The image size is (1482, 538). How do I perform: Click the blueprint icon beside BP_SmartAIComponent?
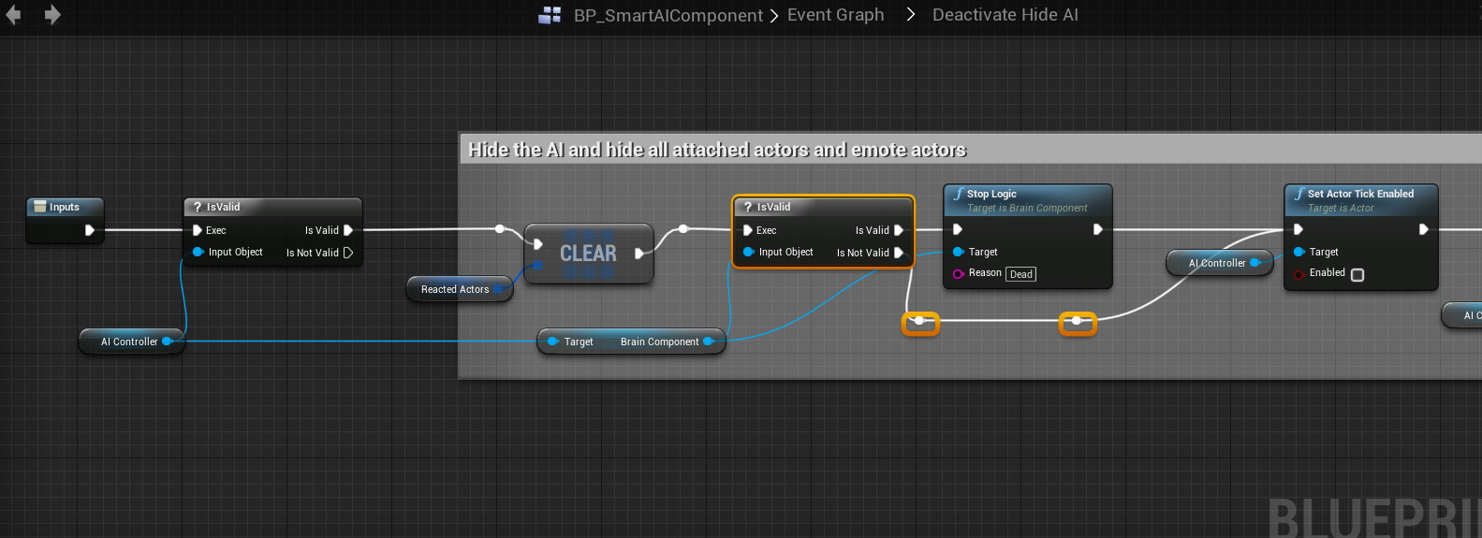[x=550, y=15]
